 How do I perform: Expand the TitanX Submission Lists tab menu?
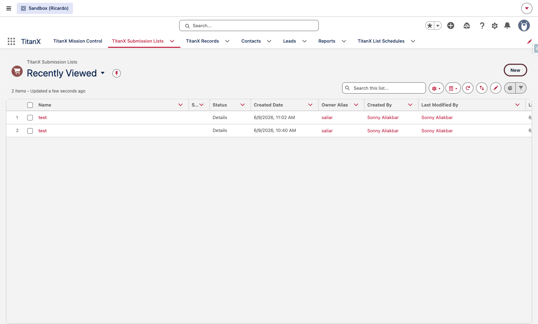click(x=172, y=41)
